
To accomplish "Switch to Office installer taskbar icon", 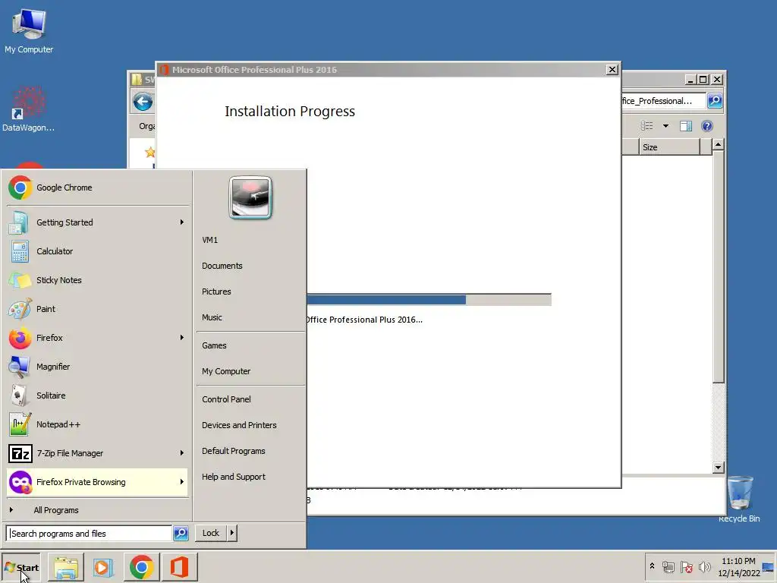I will point(179,567).
